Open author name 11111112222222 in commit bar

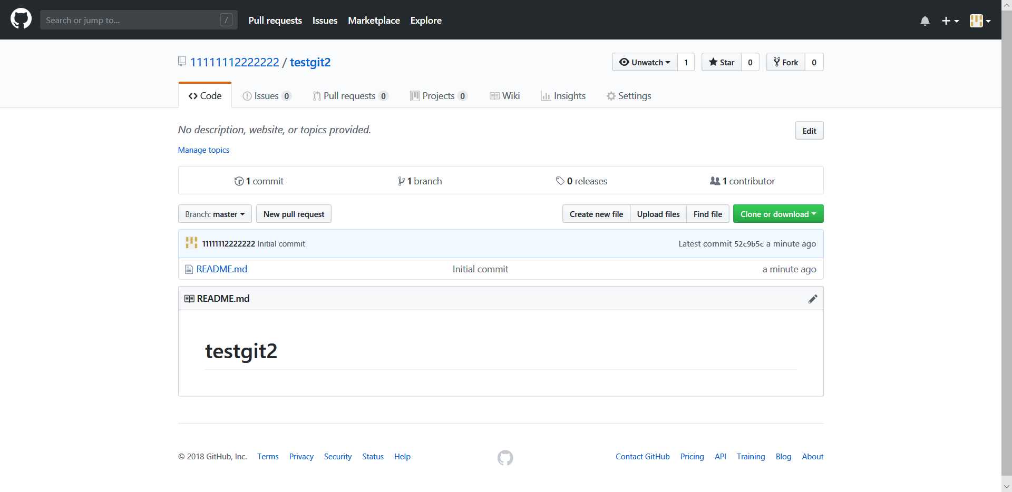(x=228, y=244)
